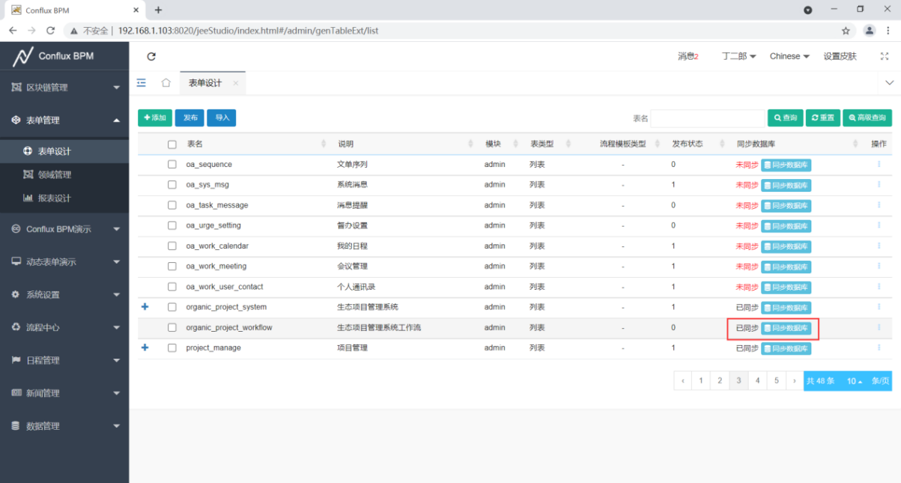Viewport: 901px width, 483px height.
Task: Click the 查询 search button
Action: pos(786,118)
